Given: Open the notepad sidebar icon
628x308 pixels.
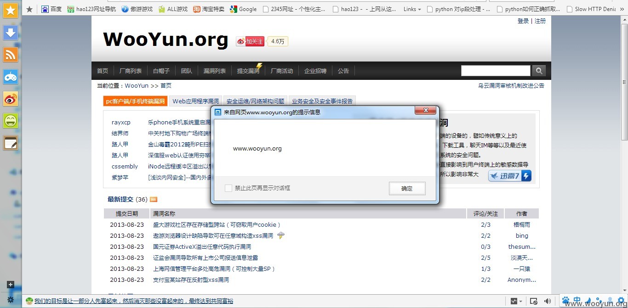Looking at the screenshot, I should (11, 143).
